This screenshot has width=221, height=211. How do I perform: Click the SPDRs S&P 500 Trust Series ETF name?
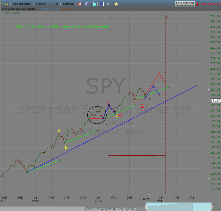[x=21, y=9]
